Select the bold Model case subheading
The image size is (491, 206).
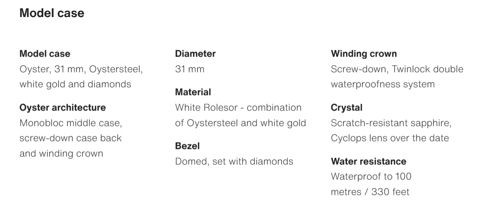[45, 53]
